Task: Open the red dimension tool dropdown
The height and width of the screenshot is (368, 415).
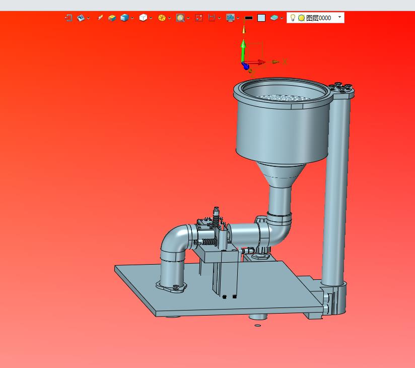Action: 220,18
